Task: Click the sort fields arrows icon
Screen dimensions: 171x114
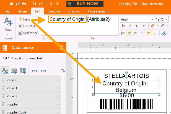Action: tap(63, 71)
